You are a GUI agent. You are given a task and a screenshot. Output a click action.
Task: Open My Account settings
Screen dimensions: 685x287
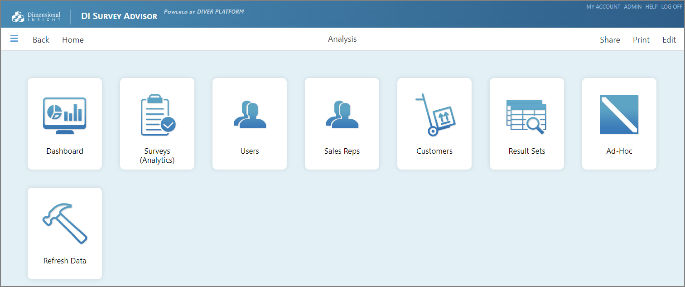point(603,6)
